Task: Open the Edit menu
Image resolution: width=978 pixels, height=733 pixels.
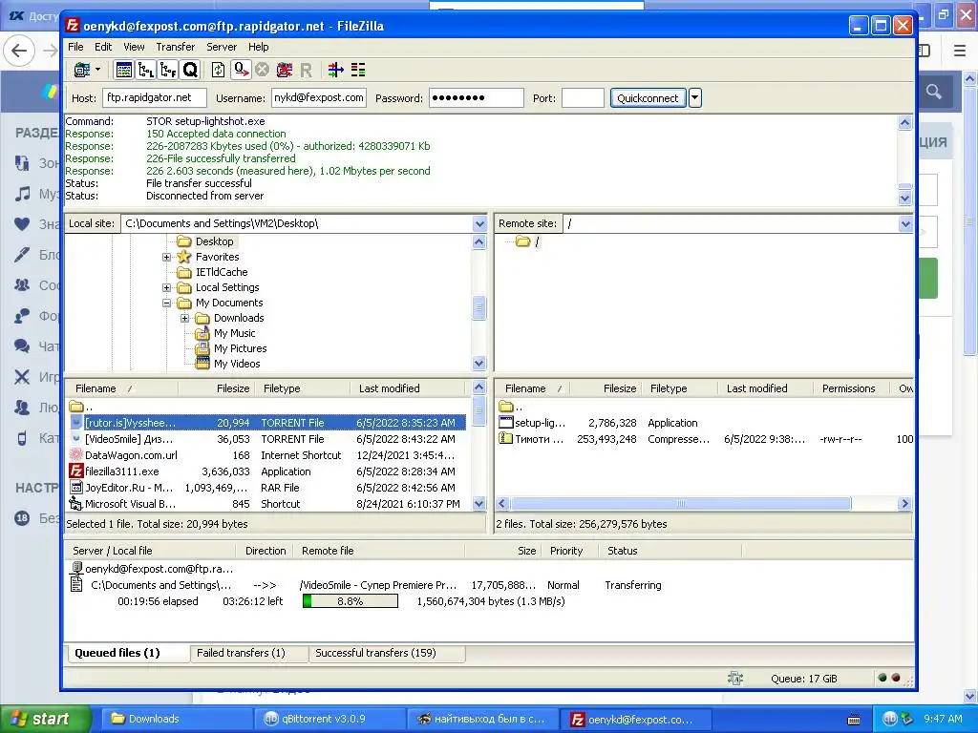Action: 103,47
